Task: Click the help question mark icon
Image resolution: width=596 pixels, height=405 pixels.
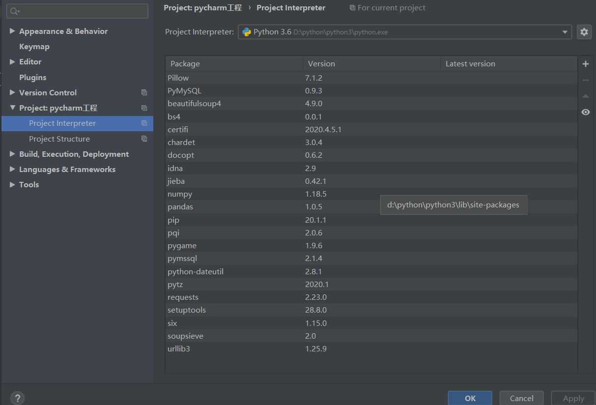Action: click(17, 398)
